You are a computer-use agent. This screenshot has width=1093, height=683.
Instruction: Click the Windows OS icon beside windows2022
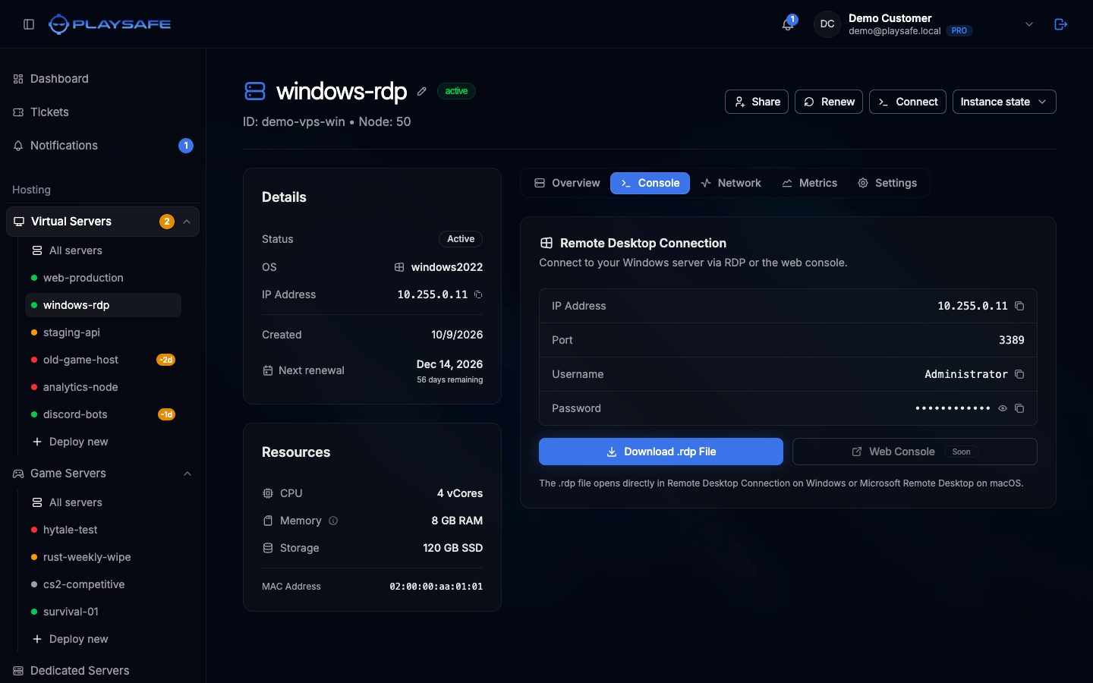pyautogui.click(x=399, y=267)
